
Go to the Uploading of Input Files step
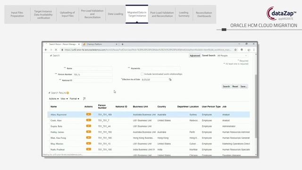point(67,14)
